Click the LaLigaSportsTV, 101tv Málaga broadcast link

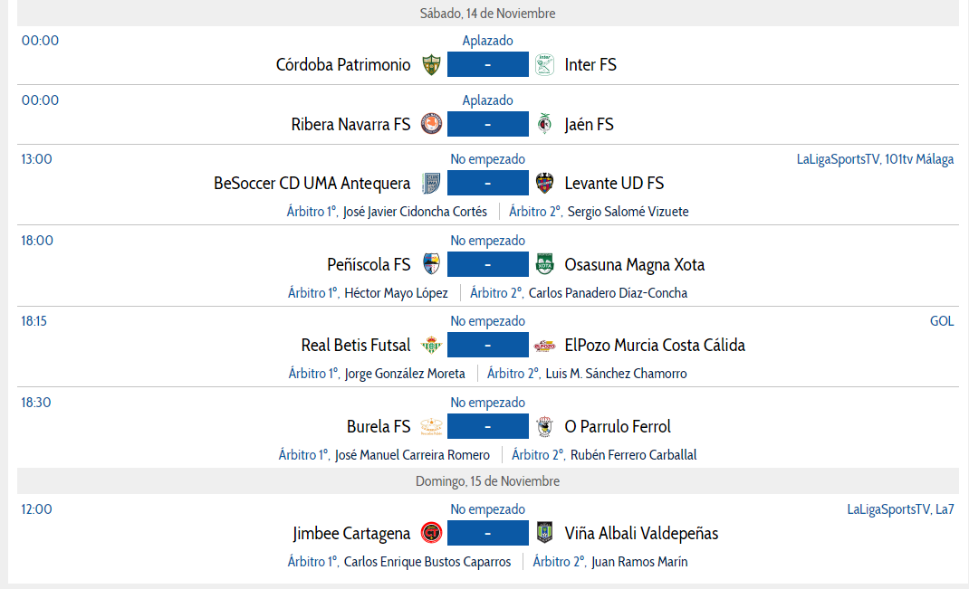pos(875,159)
